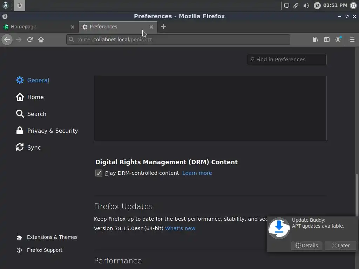Open the What's new link
The height and width of the screenshot is (269, 359).
[x=180, y=228]
